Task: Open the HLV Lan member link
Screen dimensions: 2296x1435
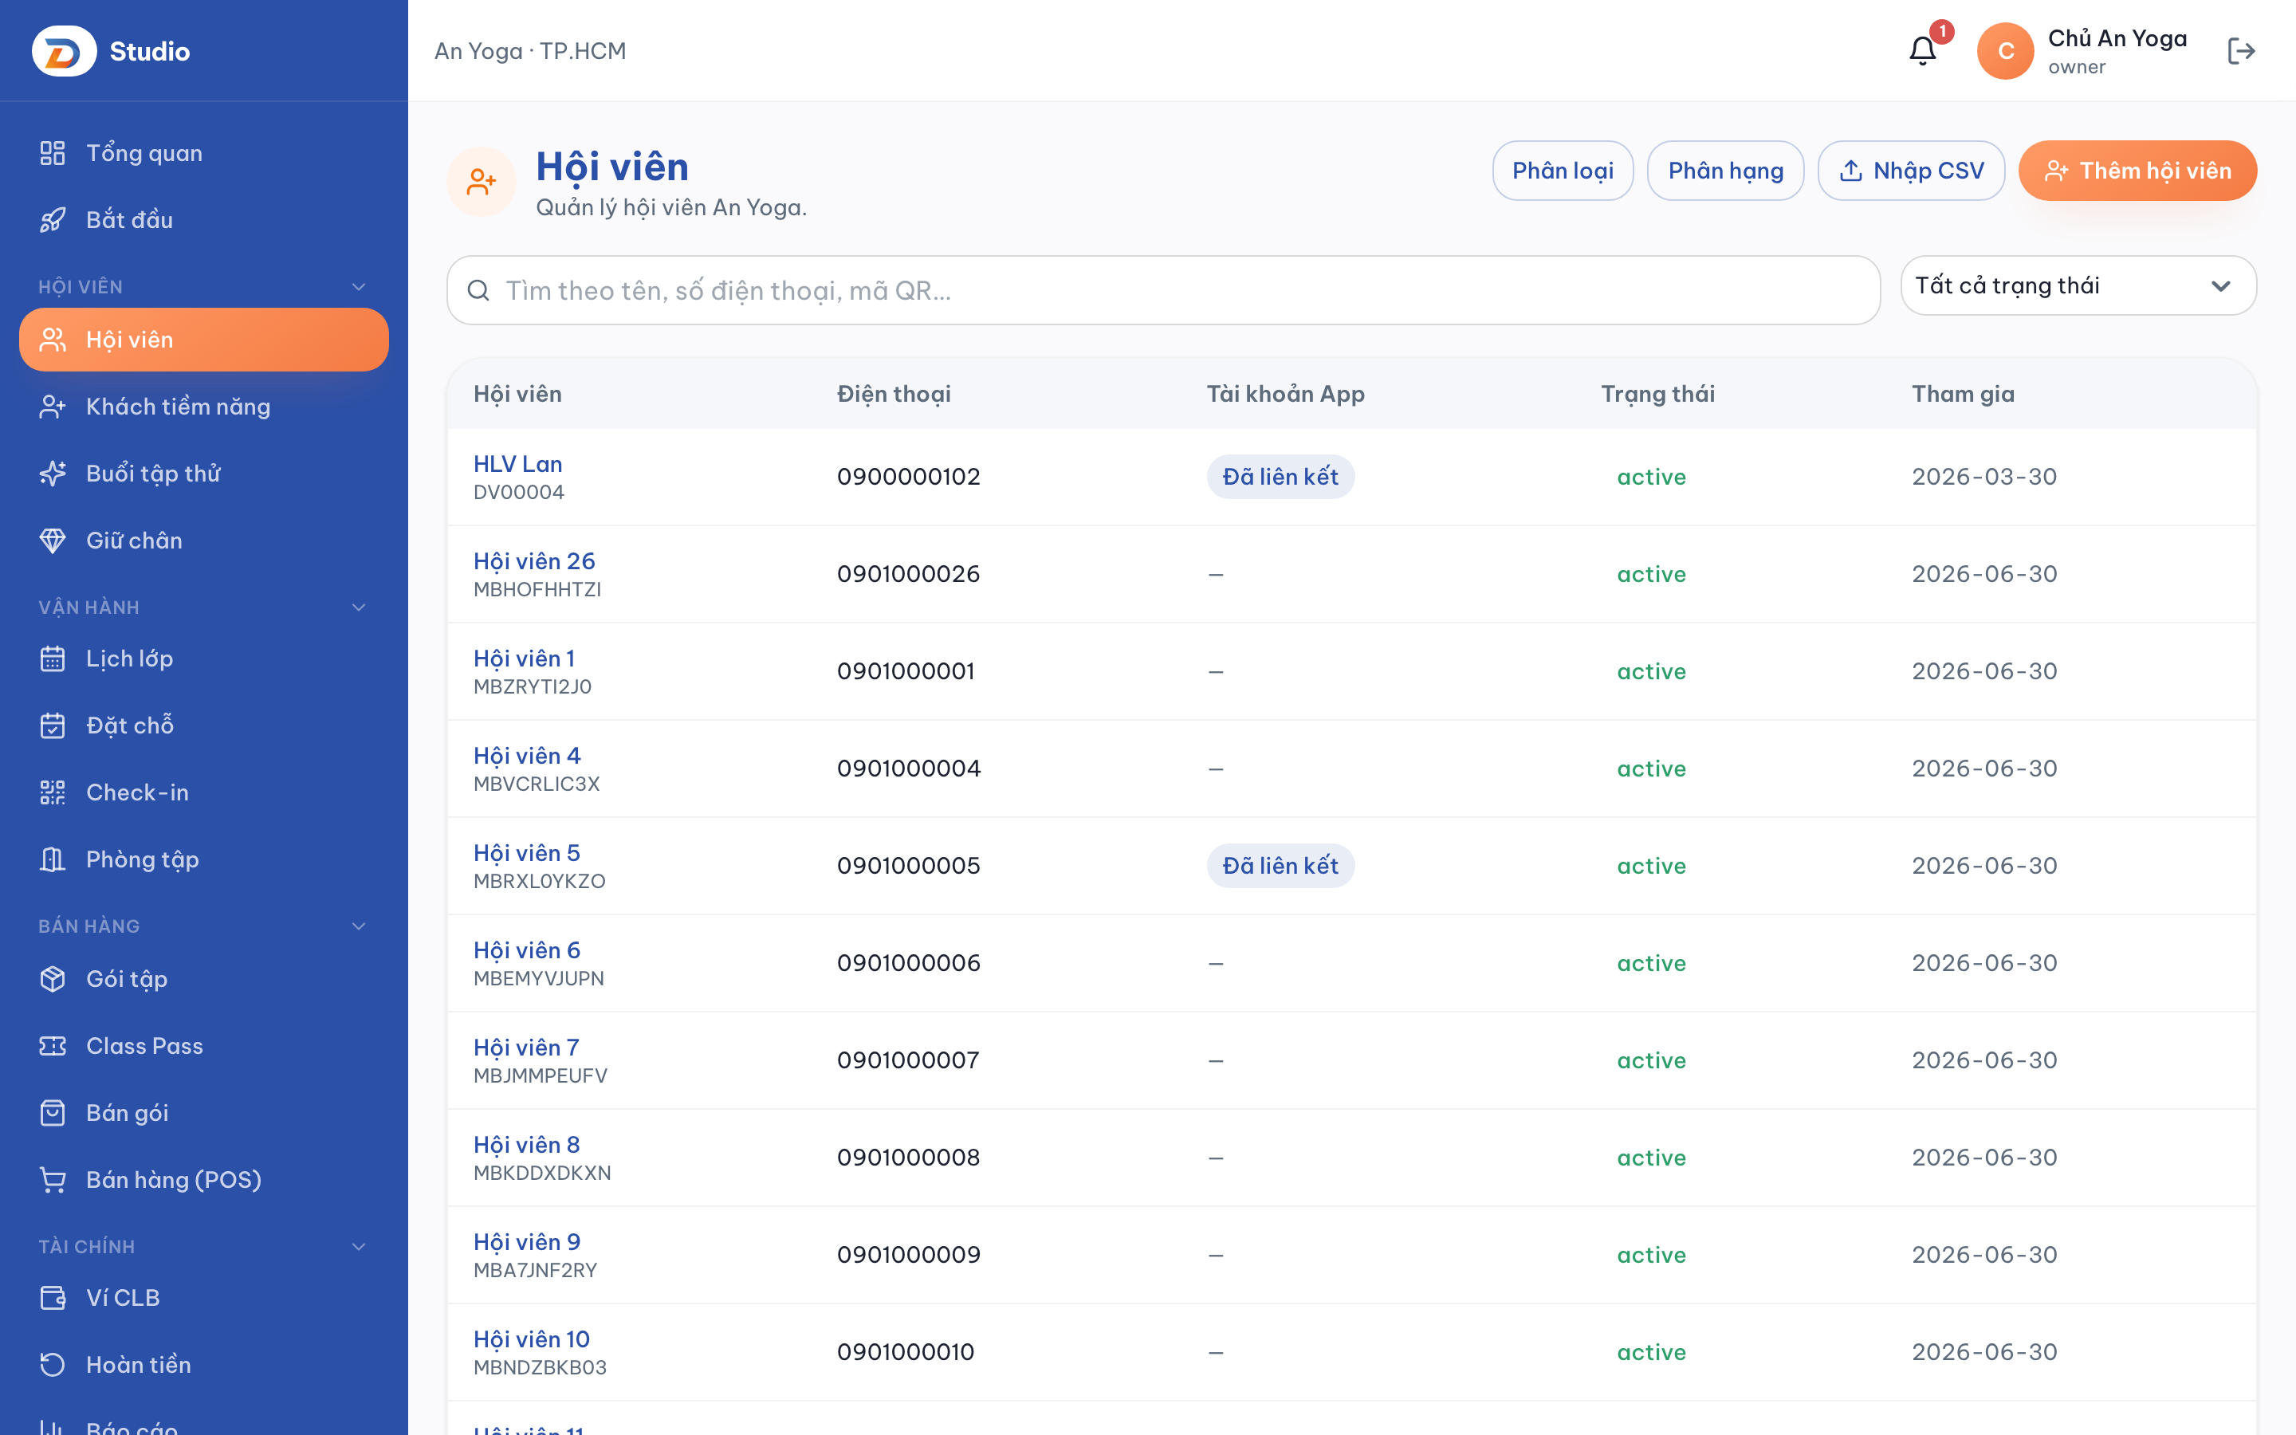Action: [518, 464]
